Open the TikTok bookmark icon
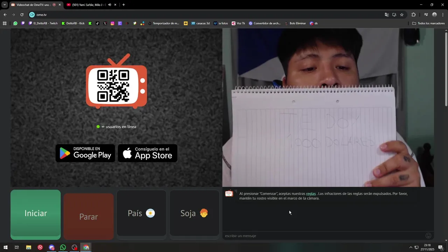This screenshot has height=252, width=448. click(97, 23)
